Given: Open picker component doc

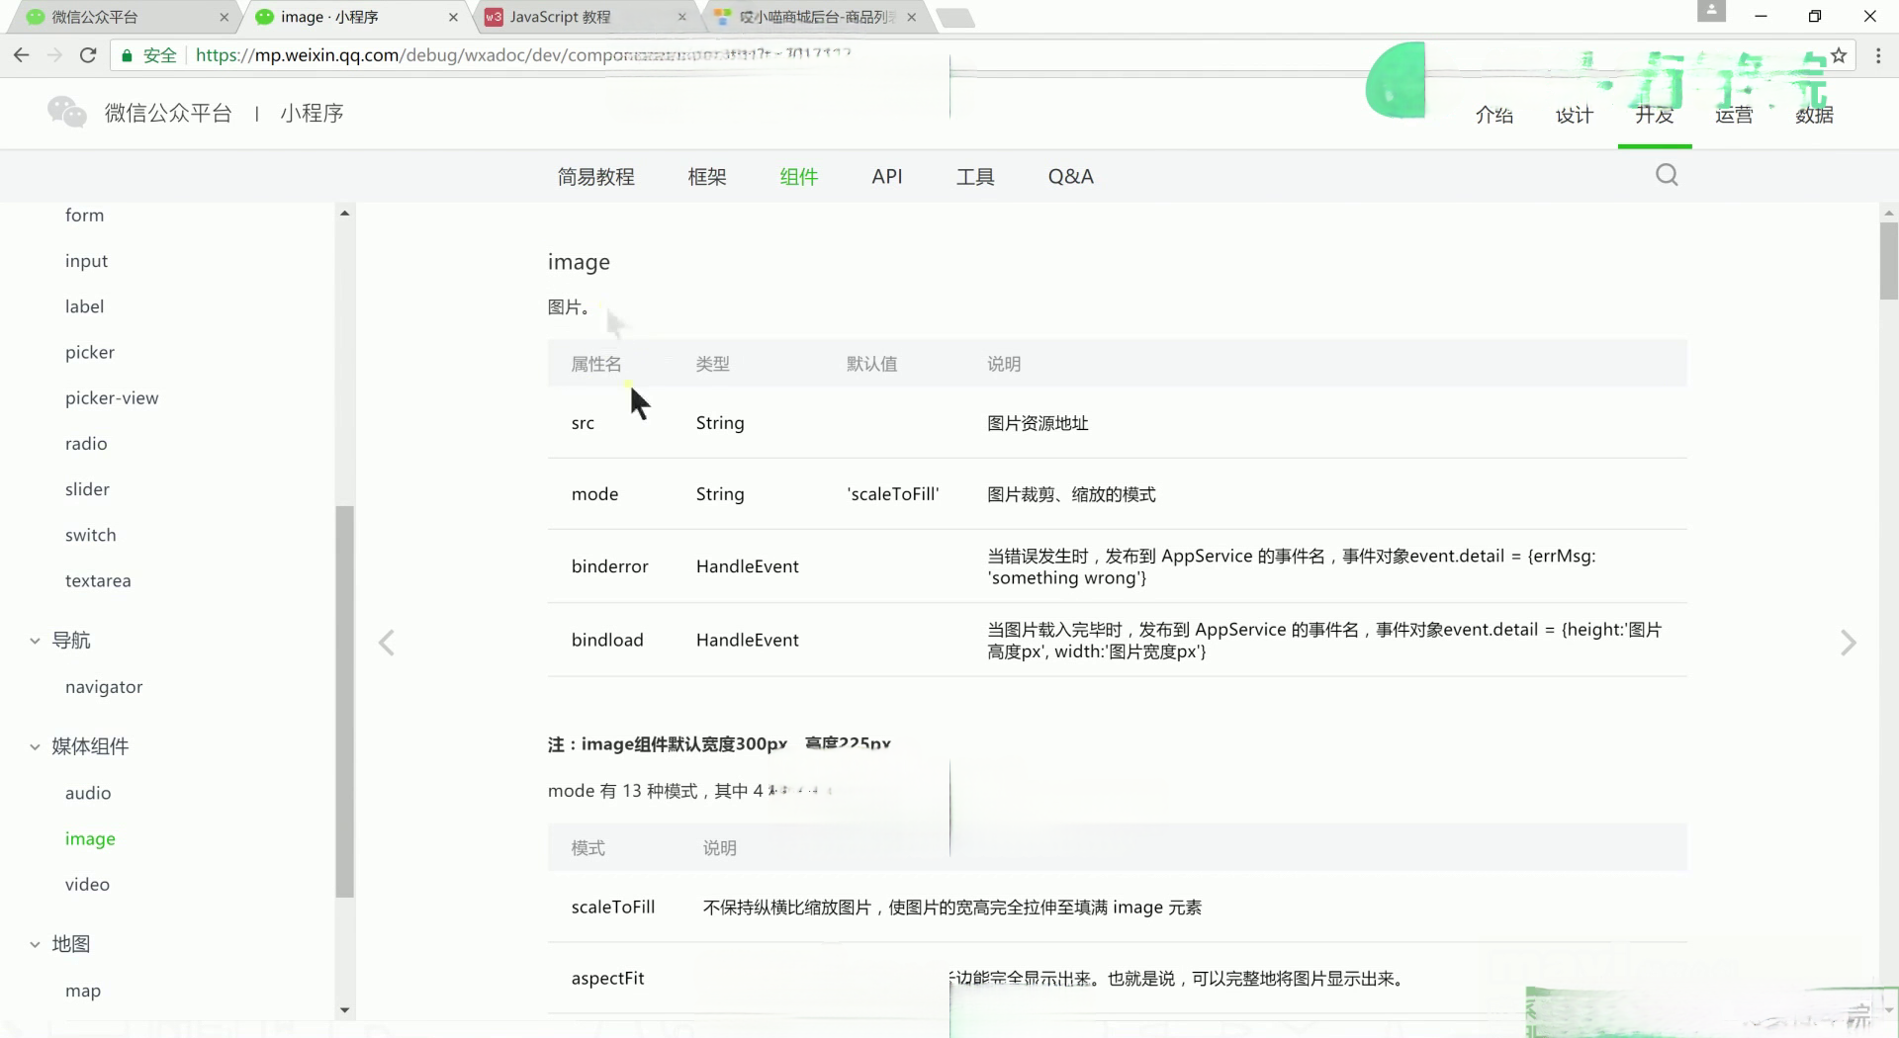Looking at the screenshot, I should [x=90, y=352].
